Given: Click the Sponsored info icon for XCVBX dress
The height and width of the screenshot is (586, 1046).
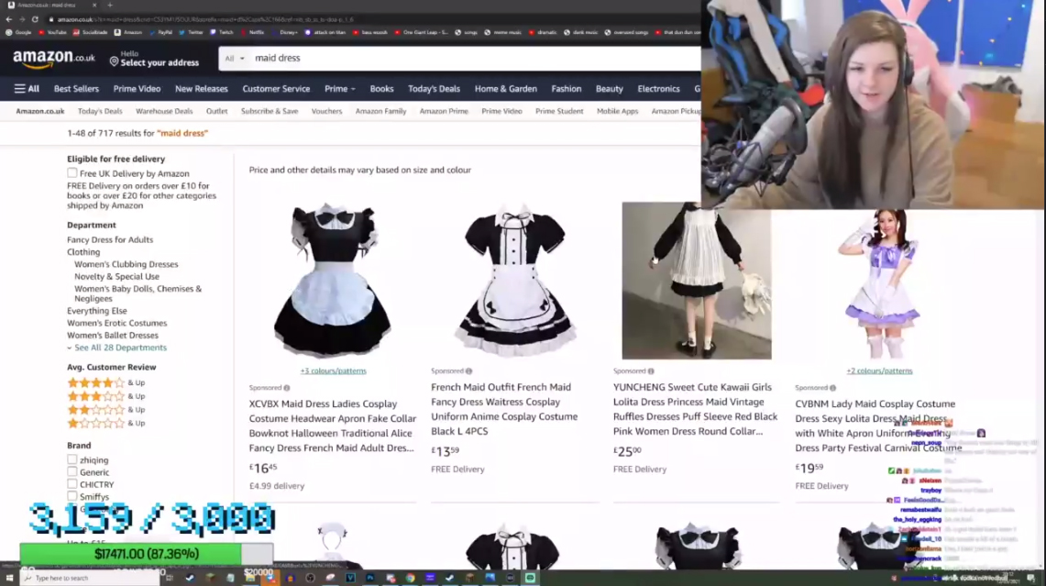Looking at the screenshot, I should coord(287,388).
